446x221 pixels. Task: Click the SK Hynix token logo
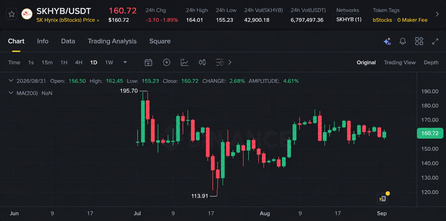(27, 14)
